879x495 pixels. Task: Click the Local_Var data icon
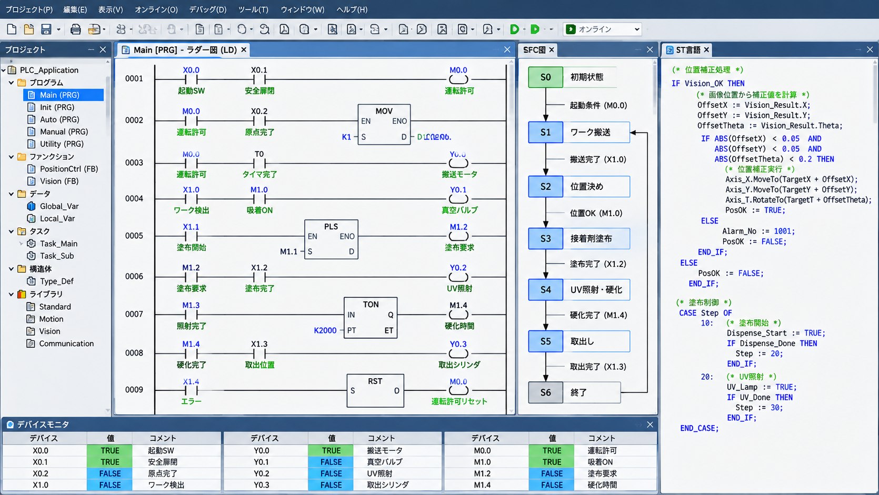coord(31,218)
